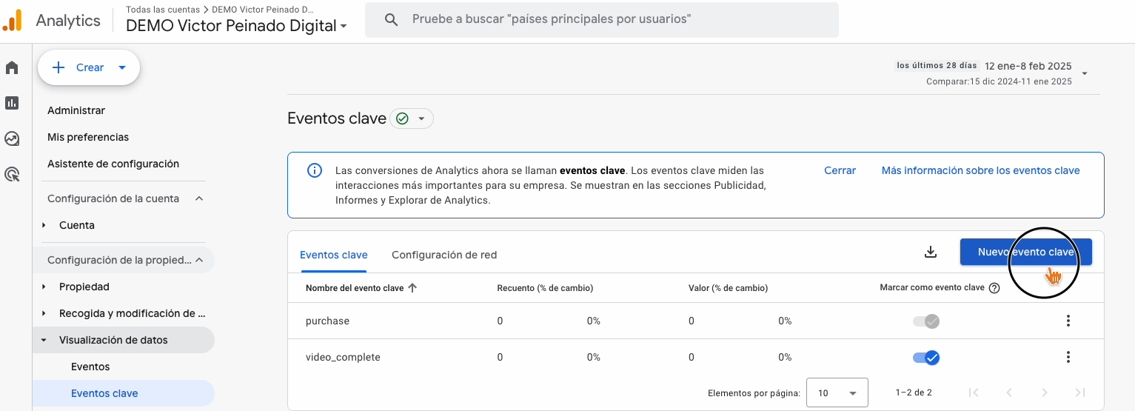This screenshot has width=1135, height=411.
Task: Open Elementos por página dropdown
Action: [837, 392]
